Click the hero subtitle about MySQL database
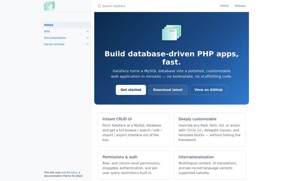Screen dimensions: 290x181 click(172, 74)
